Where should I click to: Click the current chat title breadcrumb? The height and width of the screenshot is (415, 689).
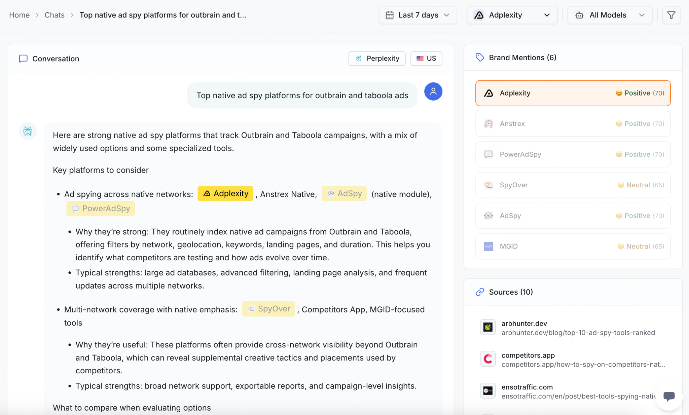pos(163,15)
